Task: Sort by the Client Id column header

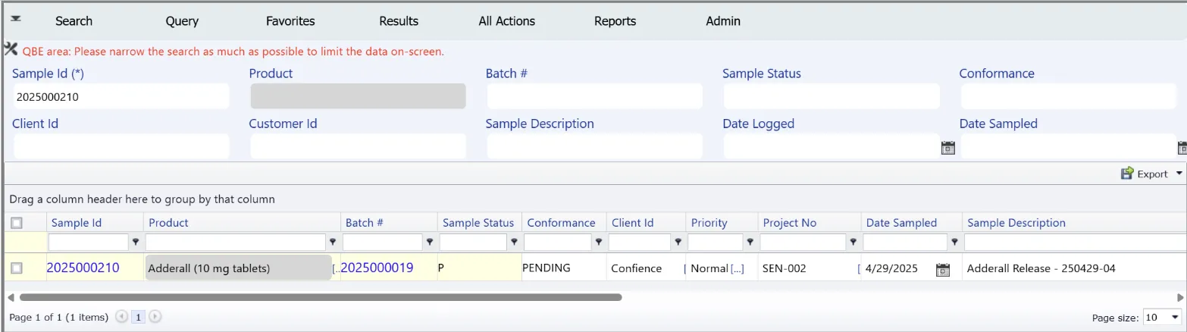Action: [633, 223]
